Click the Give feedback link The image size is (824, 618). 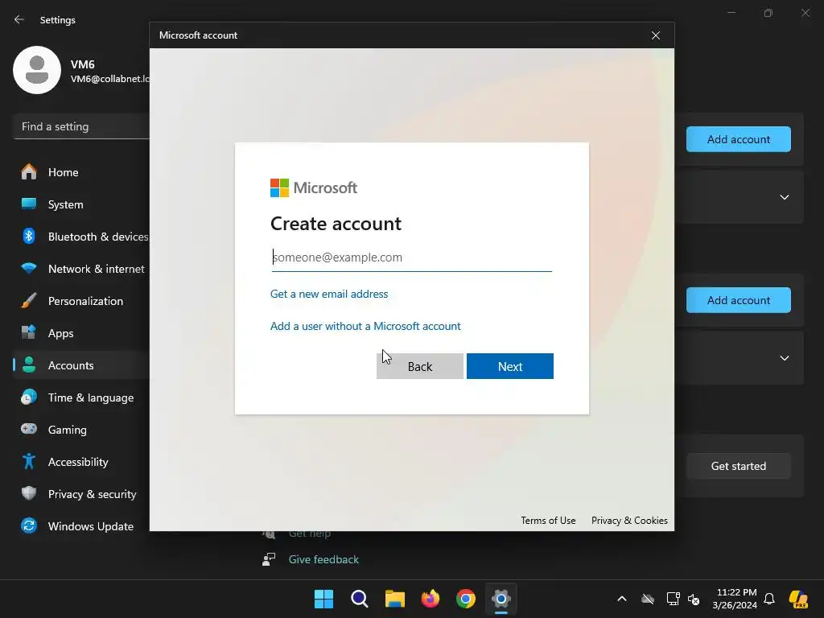point(323,559)
